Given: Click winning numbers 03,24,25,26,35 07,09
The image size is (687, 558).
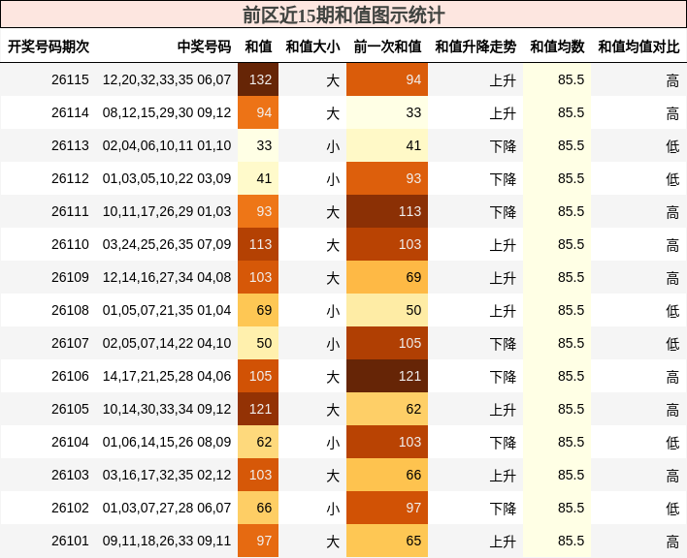Looking at the screenshot, I should pyautogui.click(x=167, y=244).
